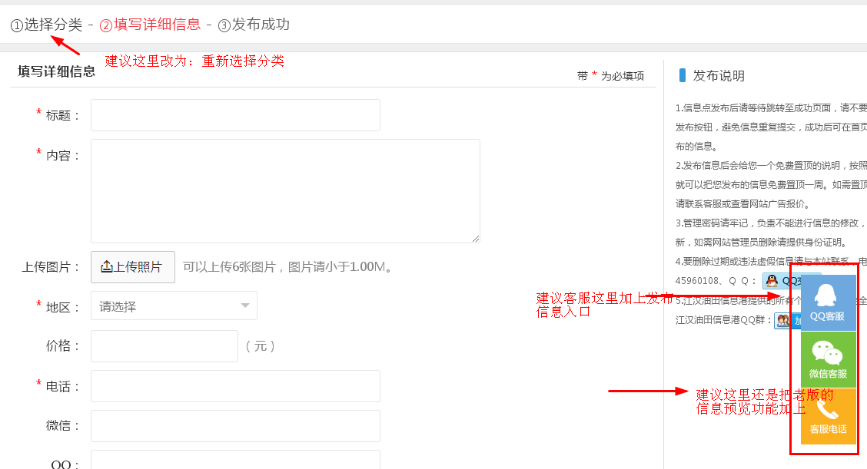Expand the 地区 请选择 dropdown

pyautogui.click(x=174, y=306)
